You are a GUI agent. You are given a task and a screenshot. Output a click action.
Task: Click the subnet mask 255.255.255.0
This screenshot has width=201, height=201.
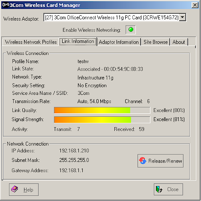pyautogui.click(x=74, y=160)
